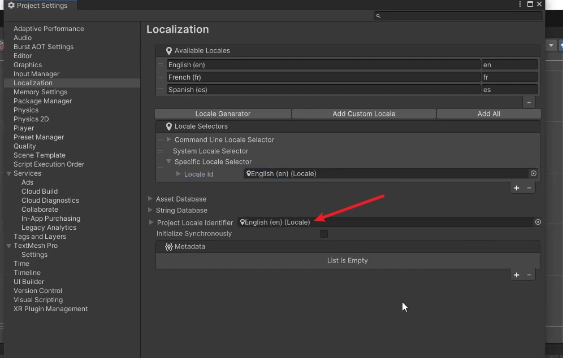This screenshot has height=358, width=563.
Task: Grab the Command Line Locale Selector handle
Action: point(161,140)
